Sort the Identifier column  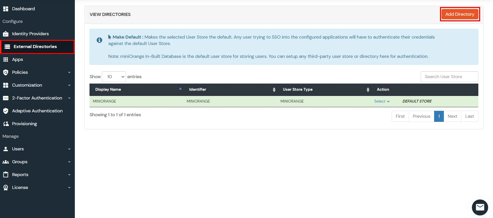[x=274, y=89]
